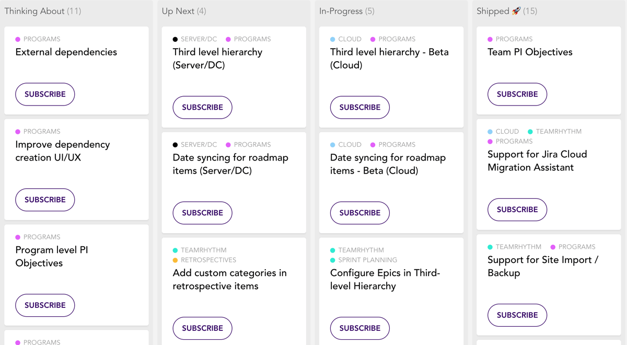
Task: Click CLOUD tag on Jira Cloud Migration card
Action: pos(503,132)
